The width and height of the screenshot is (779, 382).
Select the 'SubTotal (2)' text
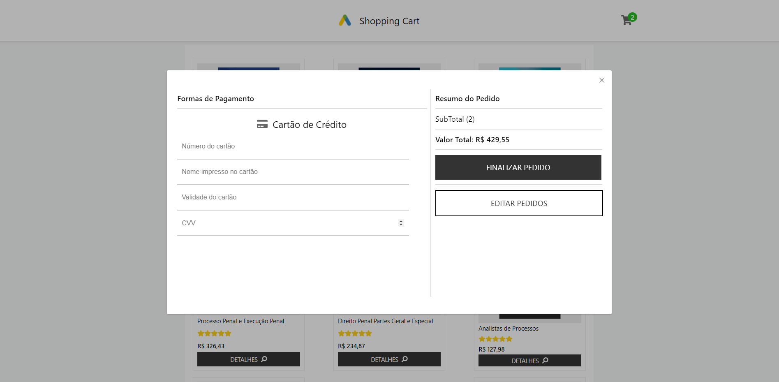[455, 119]
